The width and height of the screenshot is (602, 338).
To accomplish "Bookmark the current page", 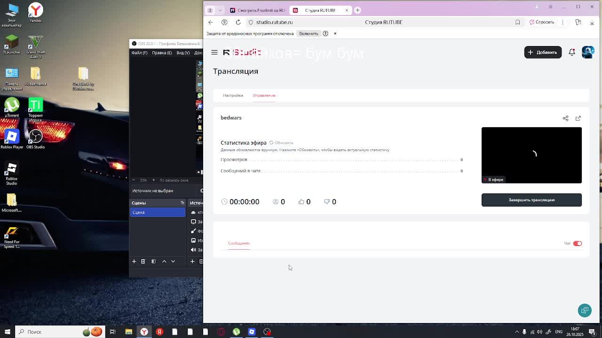I will (517, 22).
